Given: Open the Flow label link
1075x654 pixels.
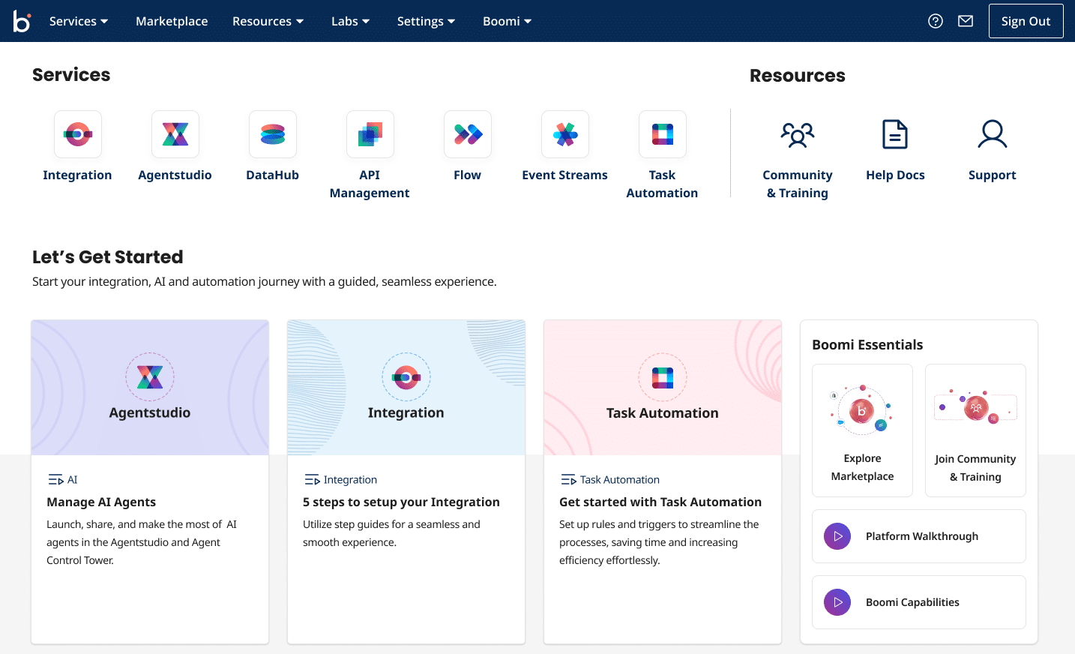Looking at the screenshot, I should (x=467, y=175).
